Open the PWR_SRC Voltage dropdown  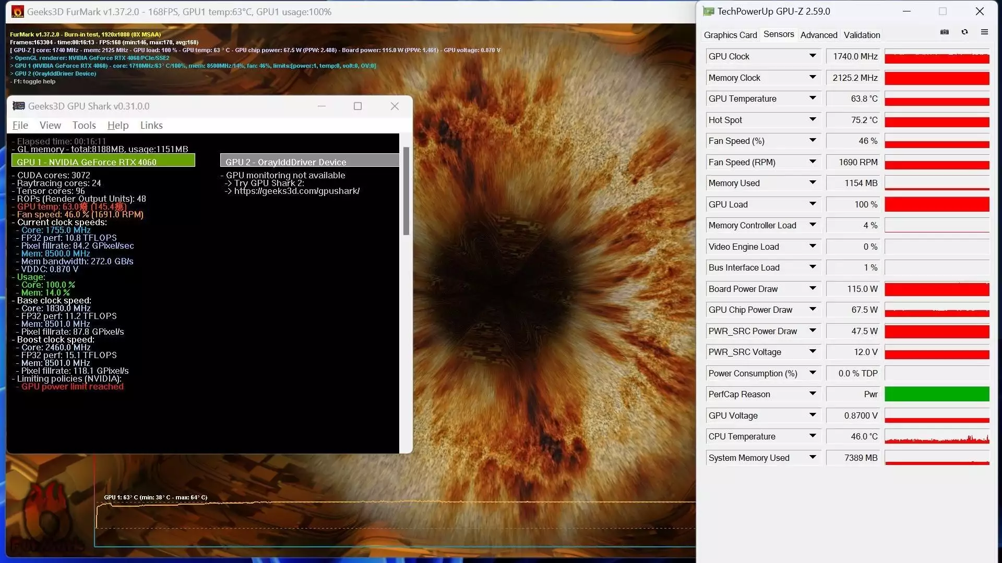pos(813,351)
